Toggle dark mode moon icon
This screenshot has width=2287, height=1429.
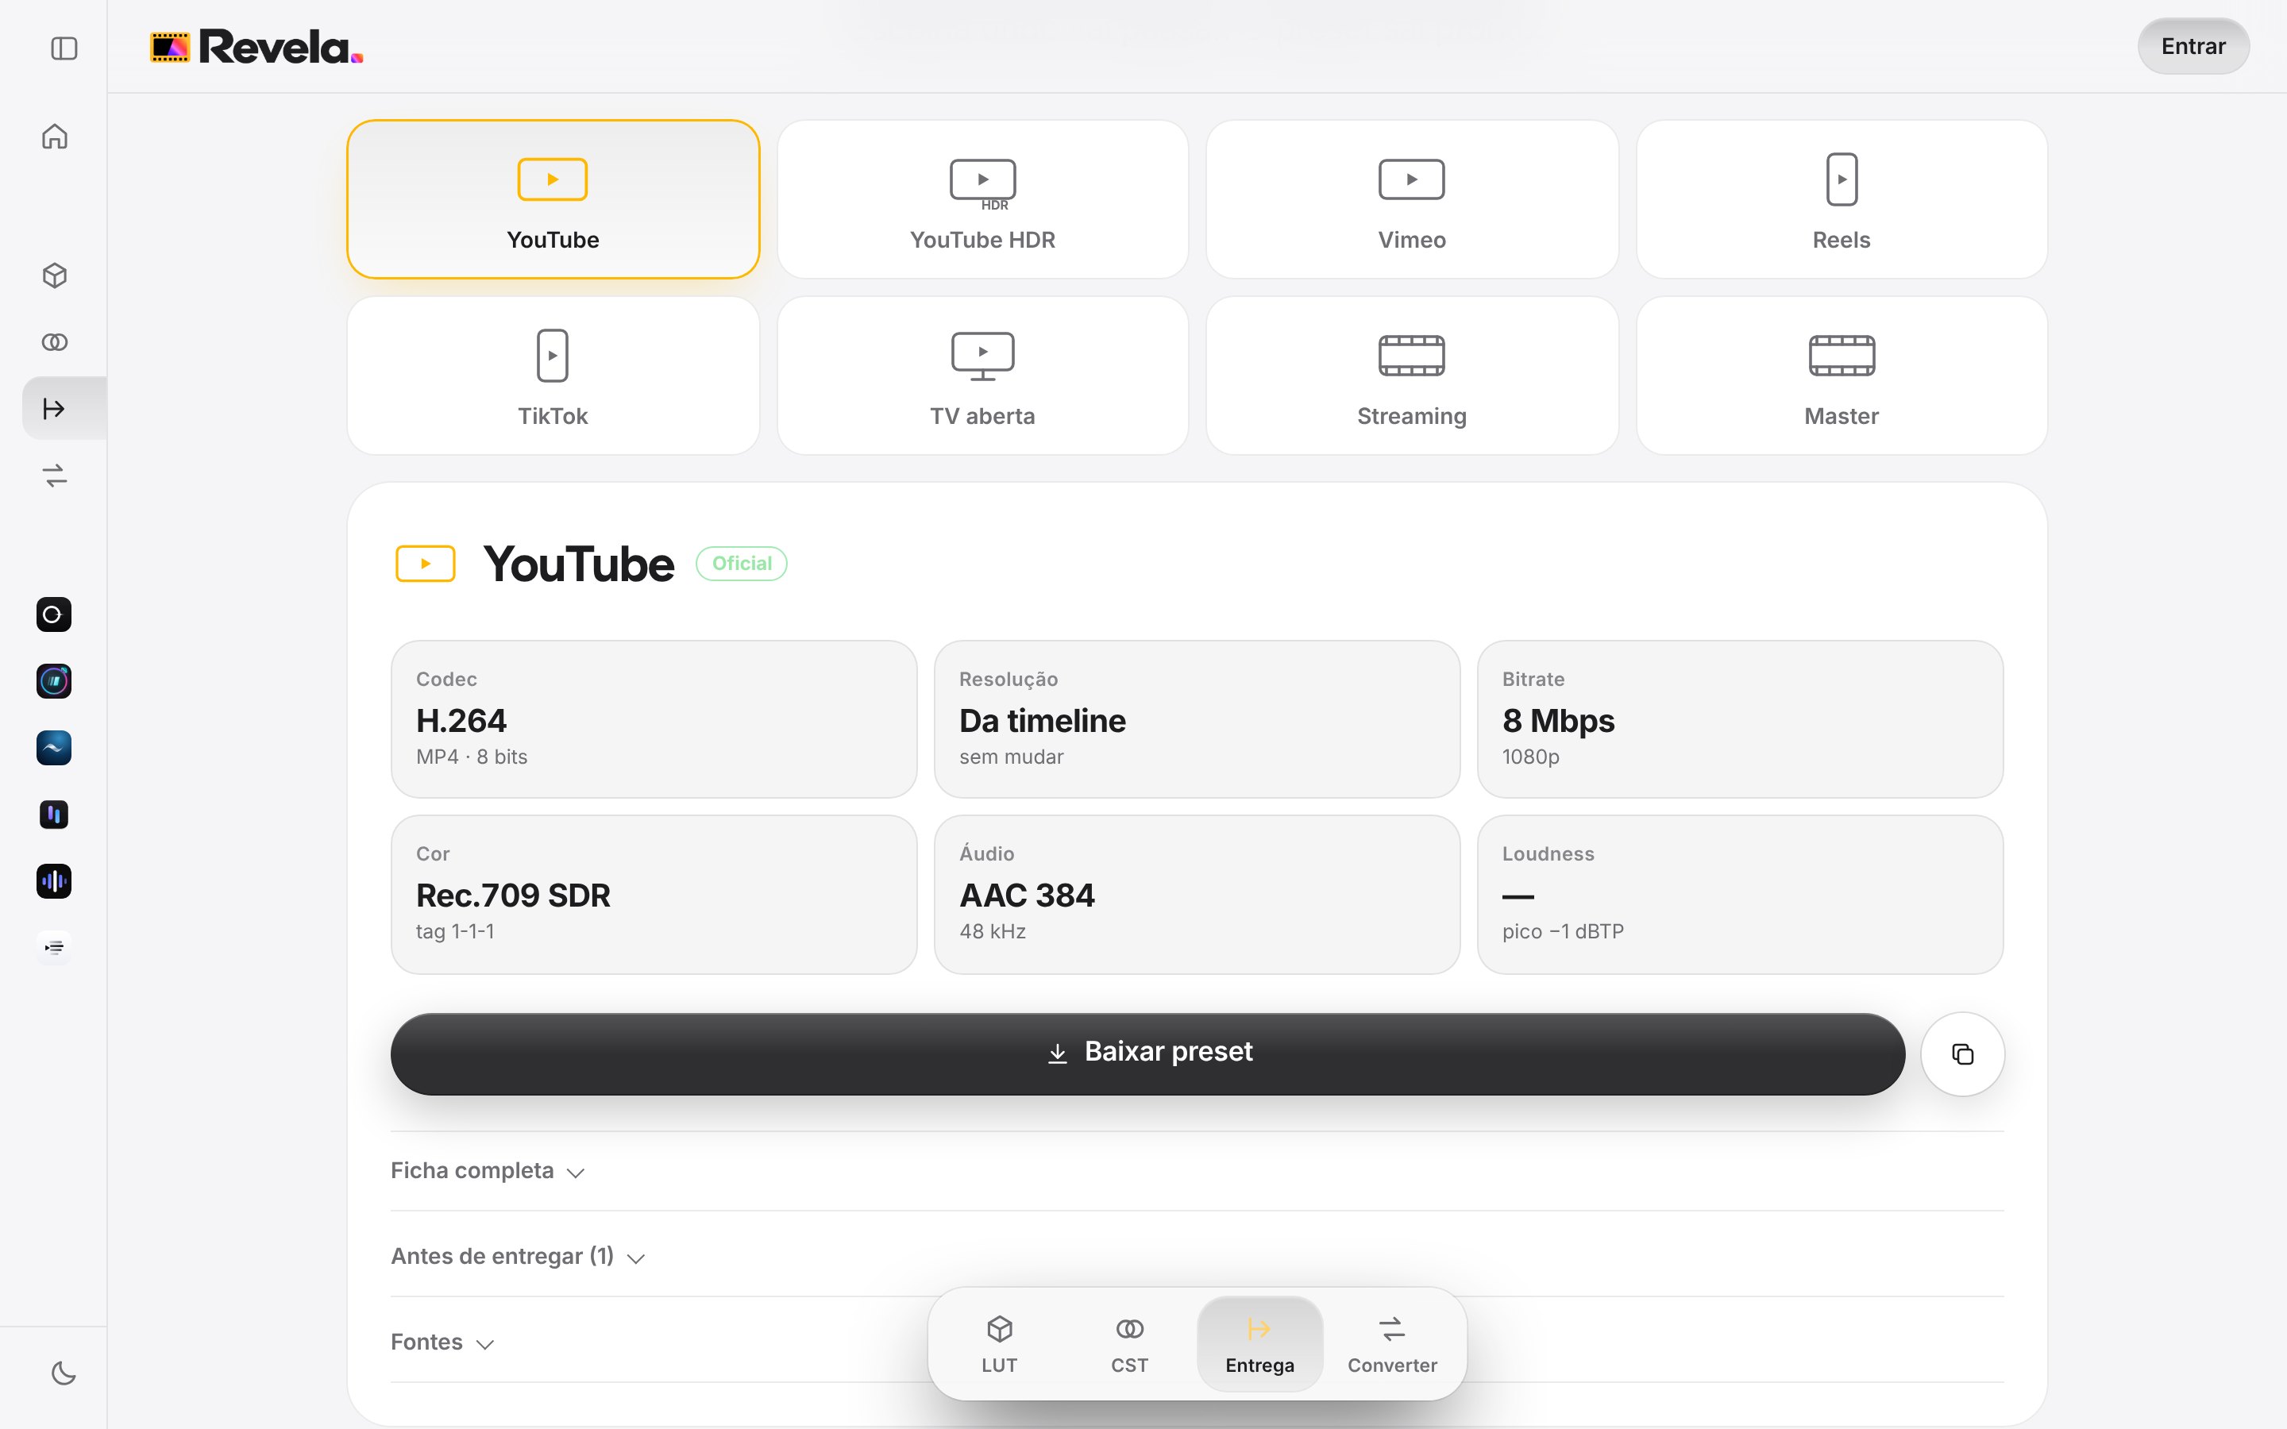click(64, 1373)
